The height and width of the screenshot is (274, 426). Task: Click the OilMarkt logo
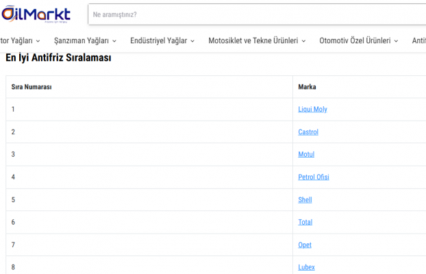click(x=36, y=14)
